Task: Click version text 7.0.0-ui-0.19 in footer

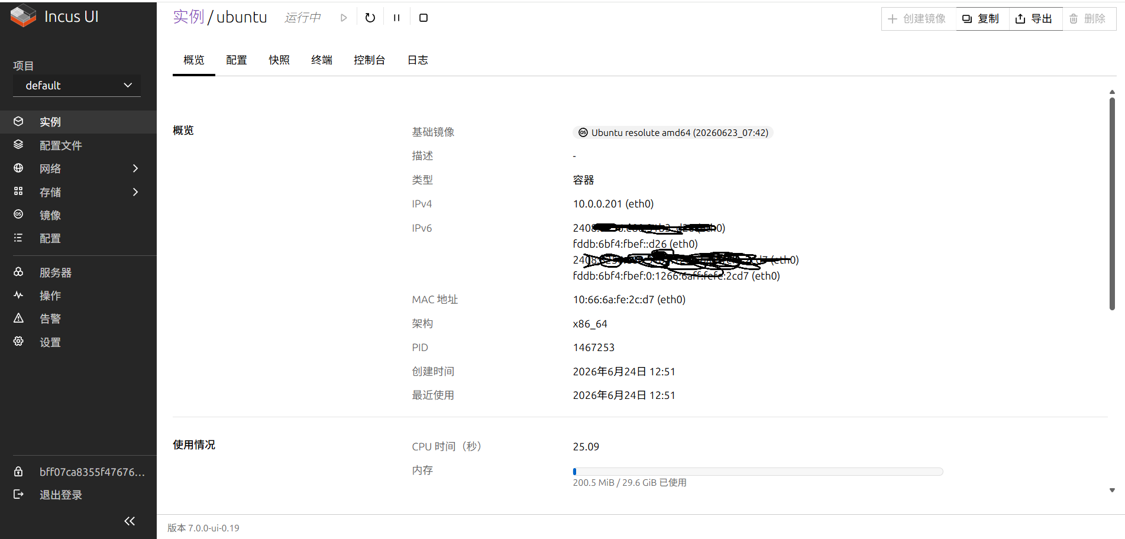Action: click(214, 528)
